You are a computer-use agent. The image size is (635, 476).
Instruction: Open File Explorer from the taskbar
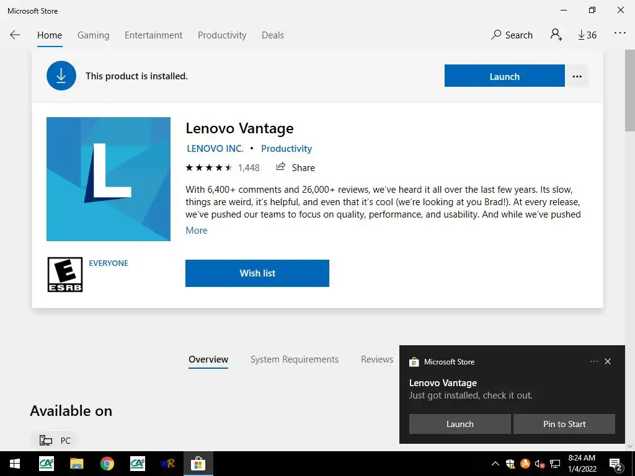pyautogui.click(x=76, y=464)
